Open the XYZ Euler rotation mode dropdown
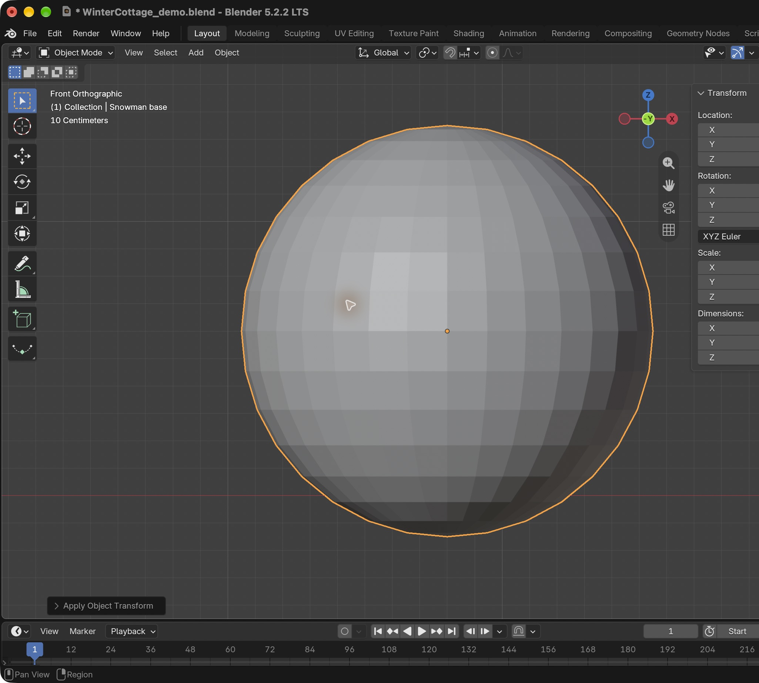Viewport: 759px width, 683px height. 728,236
